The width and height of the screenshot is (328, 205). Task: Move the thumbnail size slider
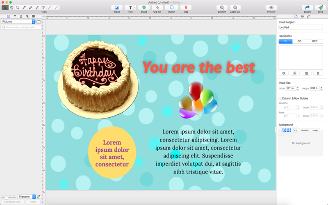[x=7, y=197]
